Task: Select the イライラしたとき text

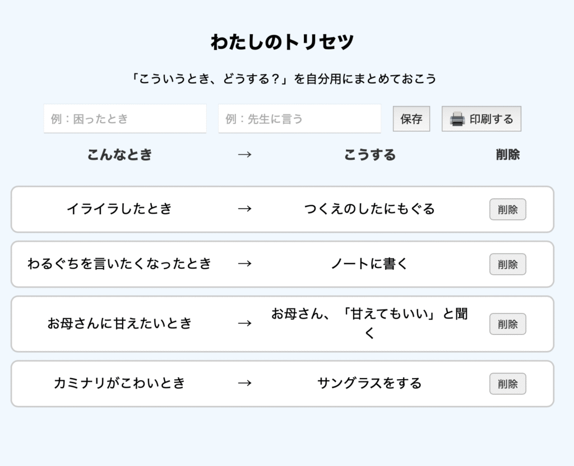Action: click(119, 209)
